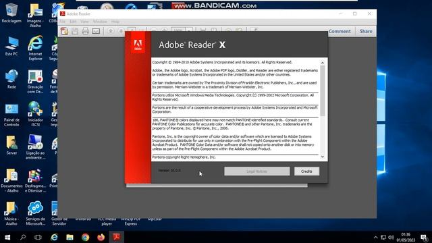Select the Ligação ao ambiente desktop icon
Screen dimensions: 432x243
pos(35,147)
